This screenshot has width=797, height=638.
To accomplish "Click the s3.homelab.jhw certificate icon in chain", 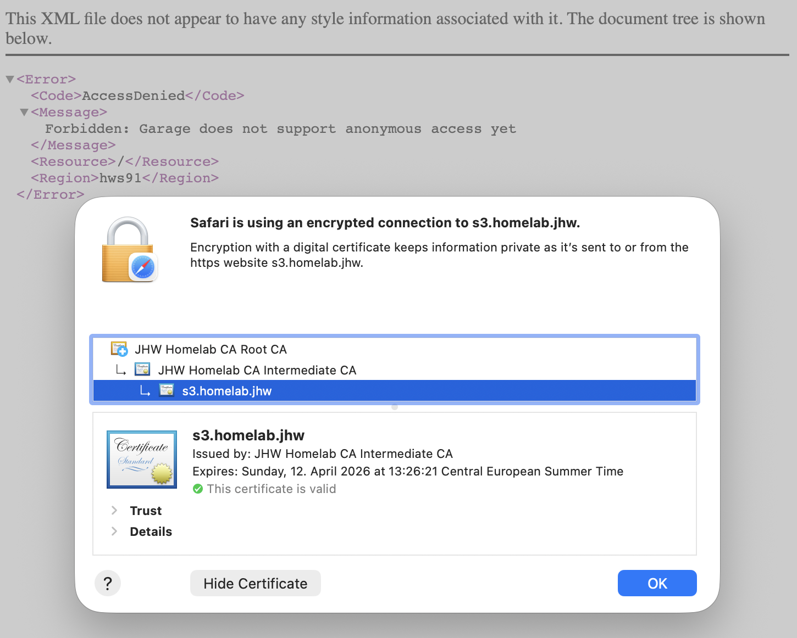I will pyautogui.click(x=167, y=391).
